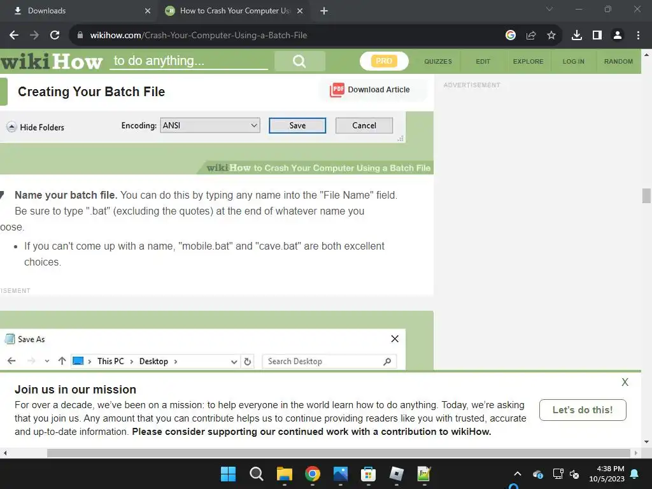The image size is (652, 489).
Task: Click RANDOM in the wikiHow header
Action: 618,62
